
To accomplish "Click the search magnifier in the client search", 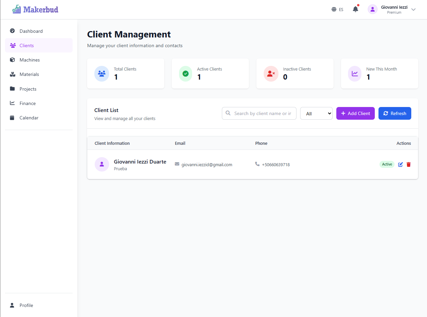I will (x=228, y=113).
